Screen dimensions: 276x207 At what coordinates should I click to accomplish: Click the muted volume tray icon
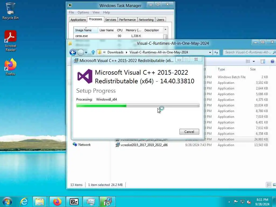[x=249, y=202]
